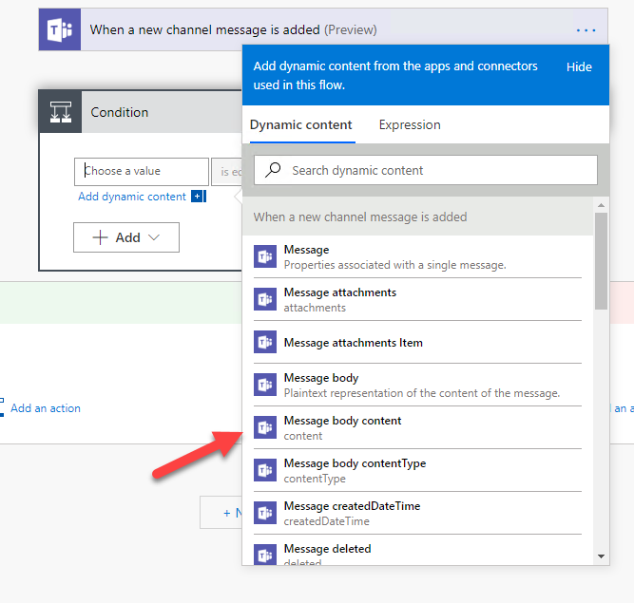Screen dimensions: 634x603
Task: Click Teams icon beside Message attachments Item
Action: coord(265,342)
